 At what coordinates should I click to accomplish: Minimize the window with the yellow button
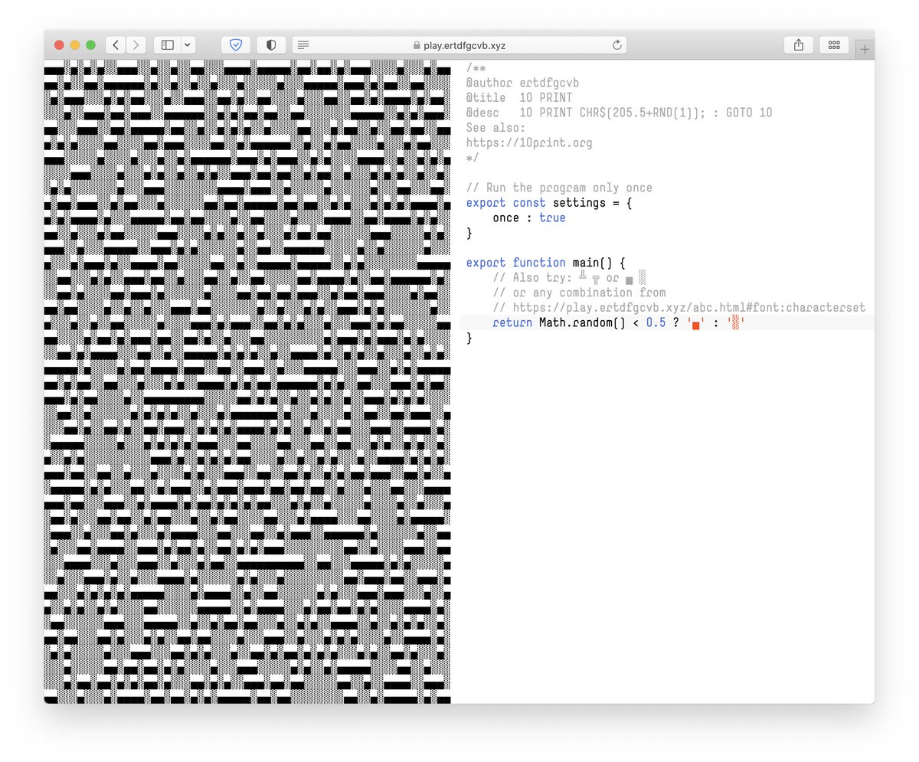pos(75,45)
